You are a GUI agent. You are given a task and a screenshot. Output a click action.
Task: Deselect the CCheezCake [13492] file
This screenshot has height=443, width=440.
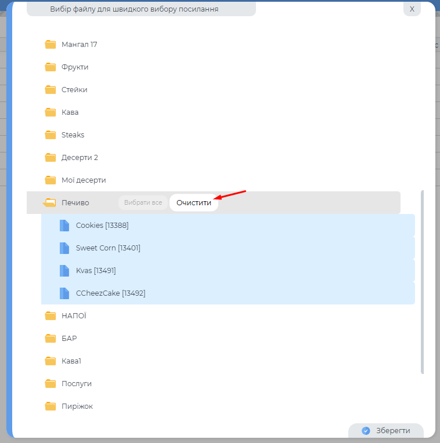pos(110,293)
